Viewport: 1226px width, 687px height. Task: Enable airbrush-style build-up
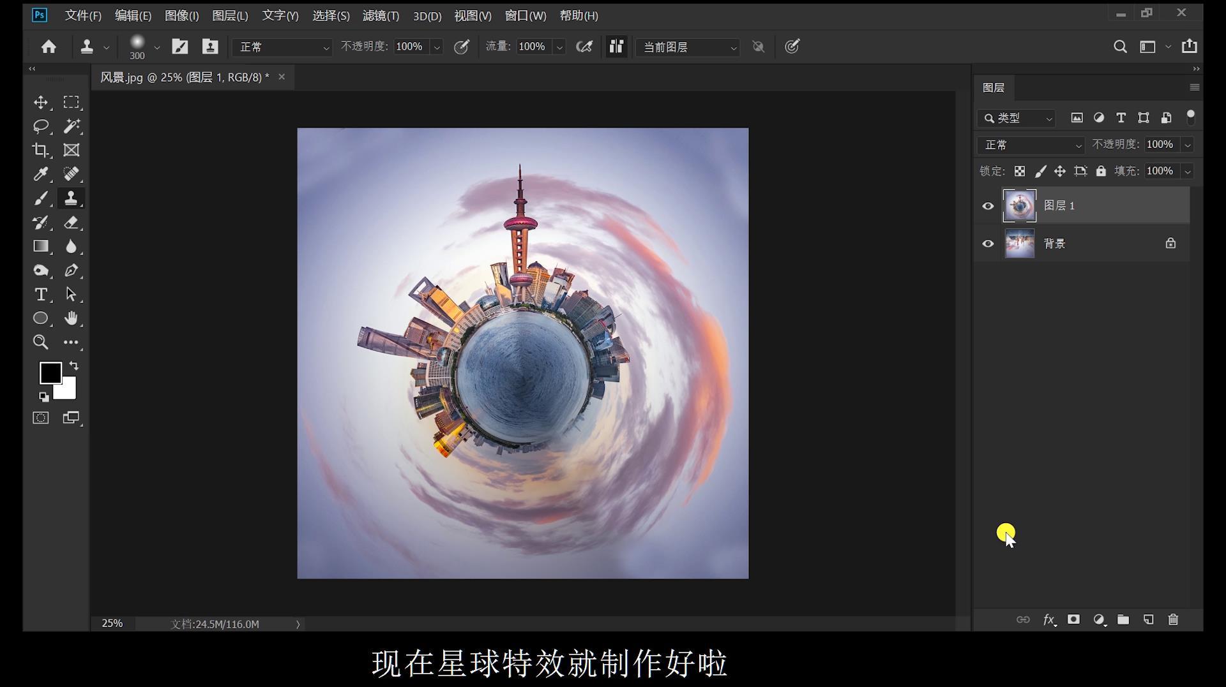point(584,47)
